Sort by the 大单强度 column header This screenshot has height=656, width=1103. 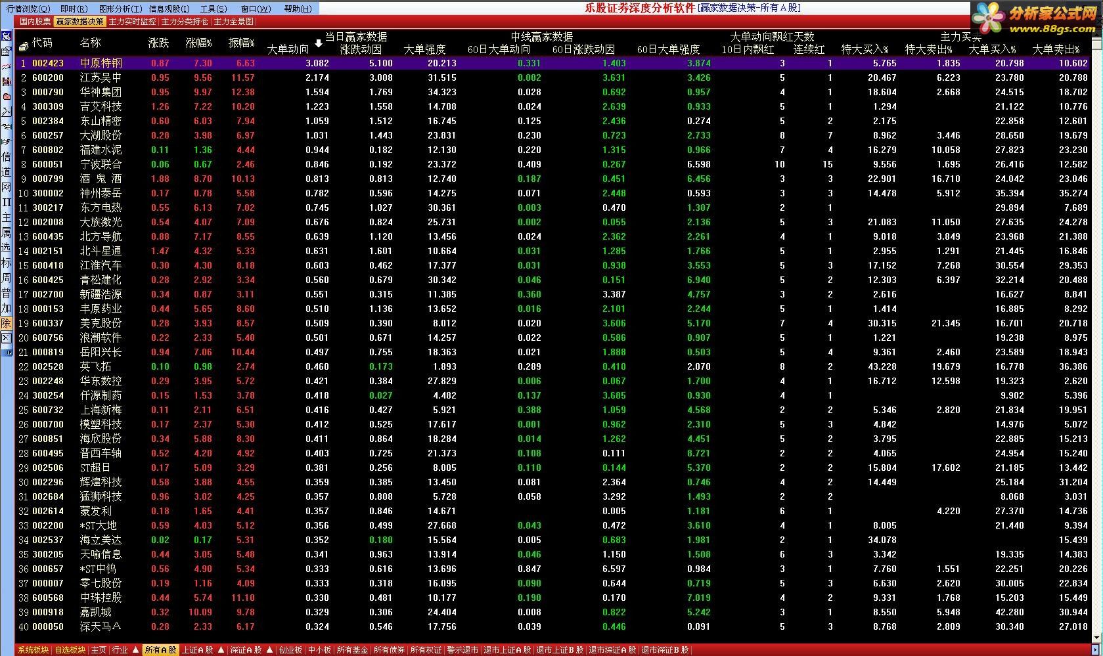pyautogui.click(x=424, y=49)
